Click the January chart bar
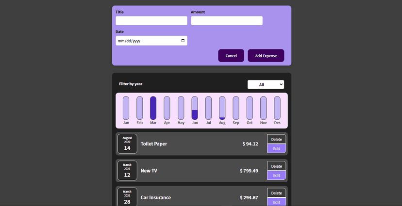 click(x=126, y=108)
